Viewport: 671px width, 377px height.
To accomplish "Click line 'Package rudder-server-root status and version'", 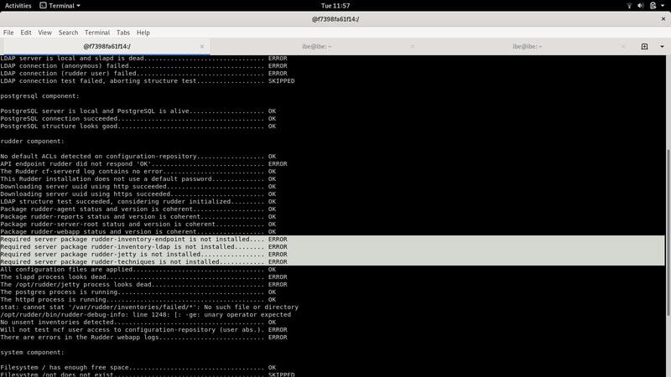I will (138, 224).
